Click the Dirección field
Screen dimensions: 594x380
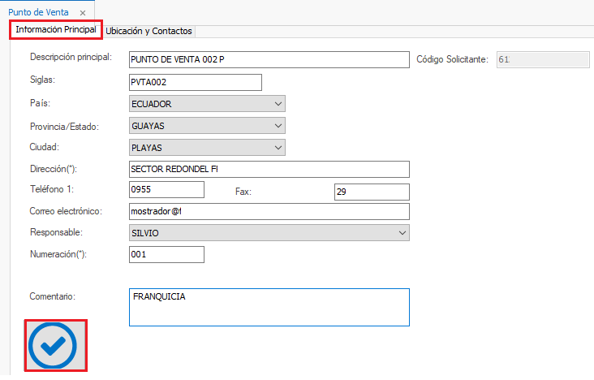pyautogui.click(x=269, y=169)
